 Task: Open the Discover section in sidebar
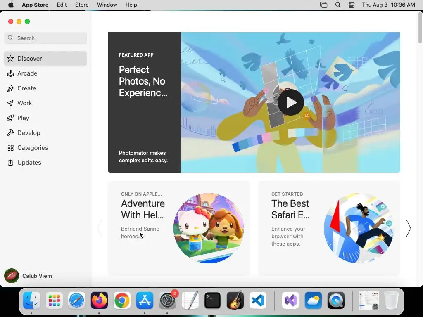point(45,59)
